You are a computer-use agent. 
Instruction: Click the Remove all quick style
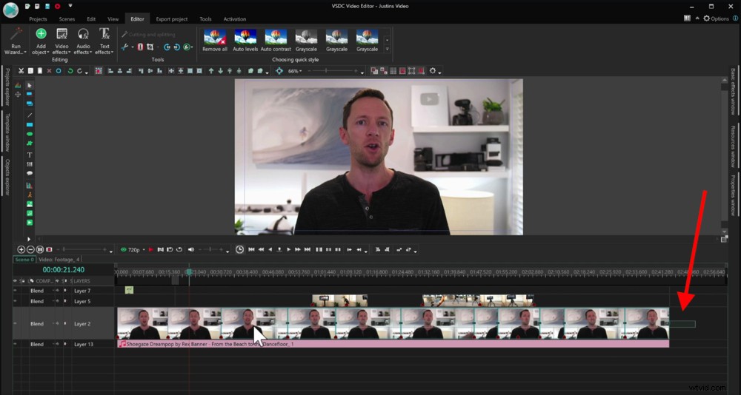pyautogui.click(x=215, y=40)
